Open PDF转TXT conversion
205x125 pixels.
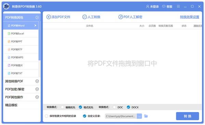[21, 73]
